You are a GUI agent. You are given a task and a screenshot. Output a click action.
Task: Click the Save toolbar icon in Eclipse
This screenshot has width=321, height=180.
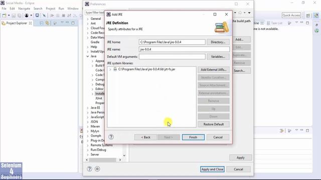[x=14, y=15]
